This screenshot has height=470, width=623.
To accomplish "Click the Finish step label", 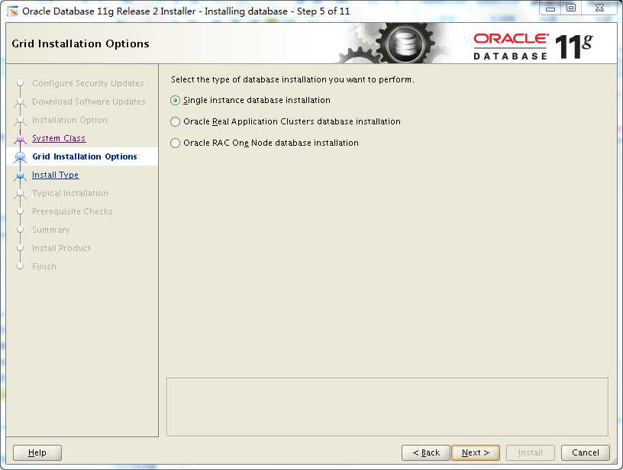I will 44,266.
